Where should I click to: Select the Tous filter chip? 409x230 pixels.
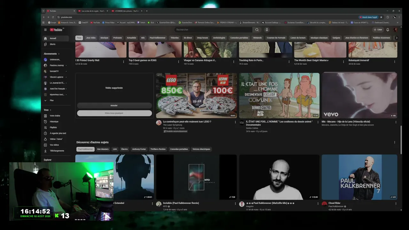coord(79,38)
